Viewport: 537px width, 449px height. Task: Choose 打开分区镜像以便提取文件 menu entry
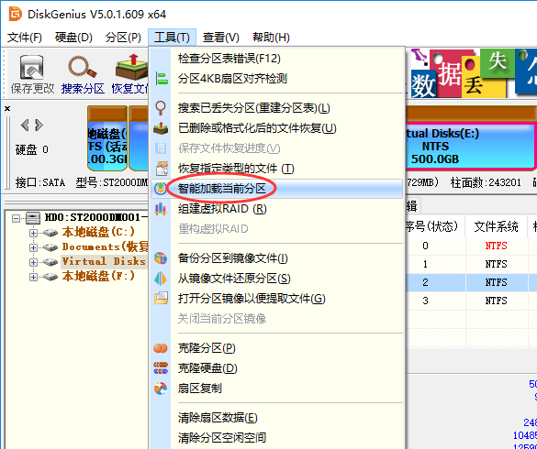pyautogui.click(x=276, y=299)
